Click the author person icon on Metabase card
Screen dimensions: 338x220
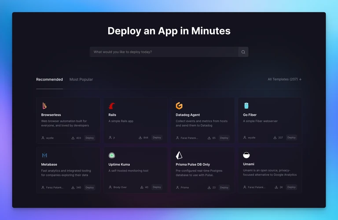click(x=43, y=187)
